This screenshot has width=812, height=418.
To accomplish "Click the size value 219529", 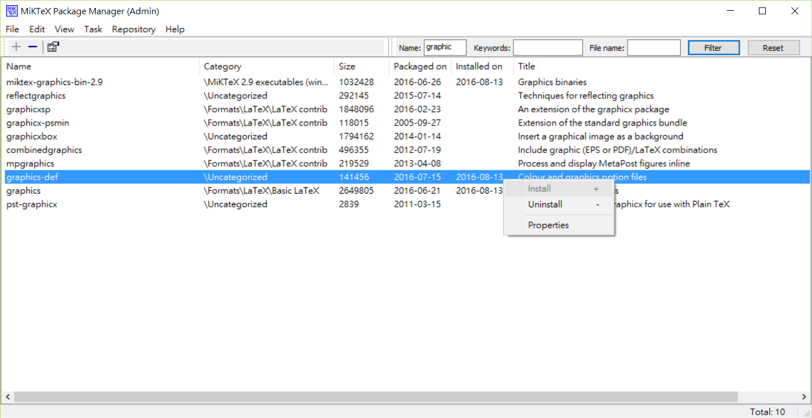I will (x=354, y=164).
